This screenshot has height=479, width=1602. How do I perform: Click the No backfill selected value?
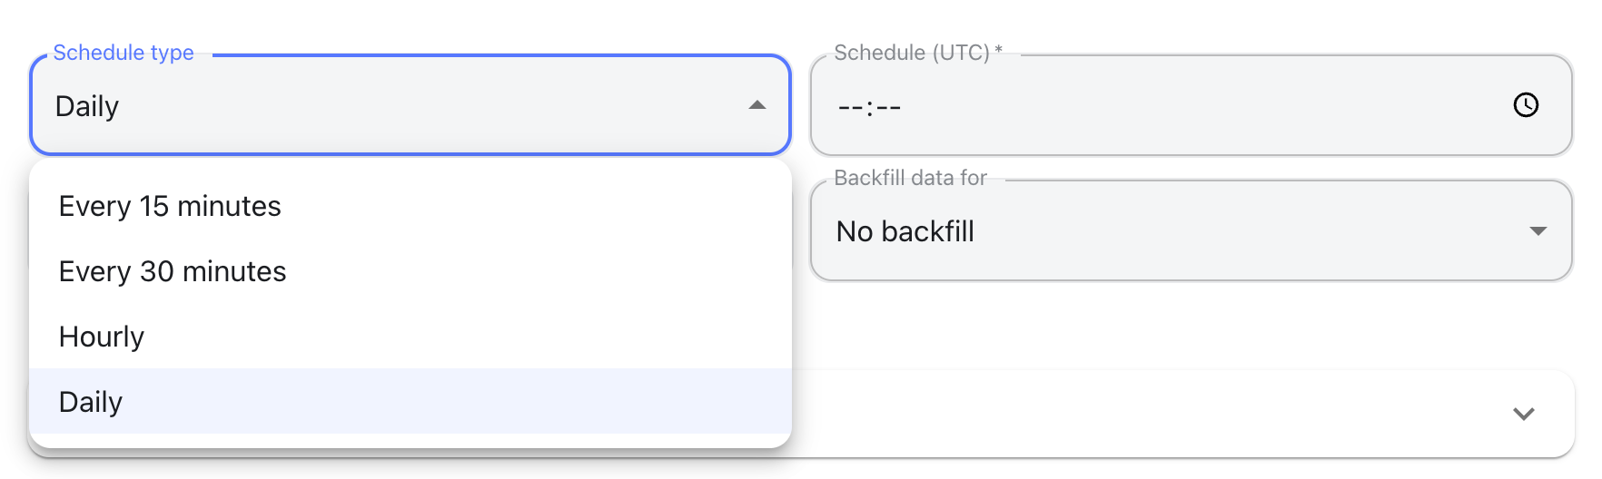click(905, 232)
